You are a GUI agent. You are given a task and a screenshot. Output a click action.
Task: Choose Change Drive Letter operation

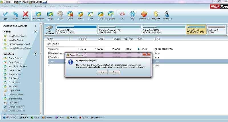coord(17,107)
